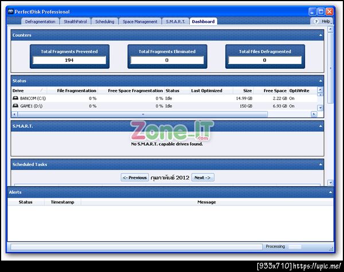Screen dimensions: 344x272
Task: Click the 14.99 GB size cell
Action: click(x=244, y=98)
